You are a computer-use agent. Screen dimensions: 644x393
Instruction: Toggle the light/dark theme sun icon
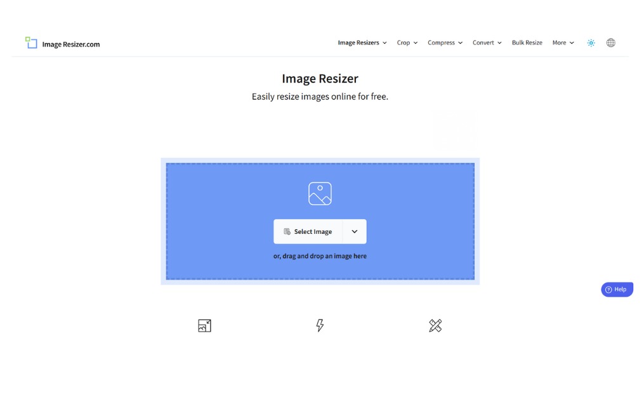(591, 43)
